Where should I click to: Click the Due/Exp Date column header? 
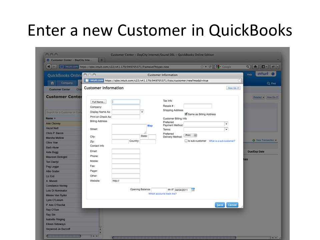pos(256,152)
